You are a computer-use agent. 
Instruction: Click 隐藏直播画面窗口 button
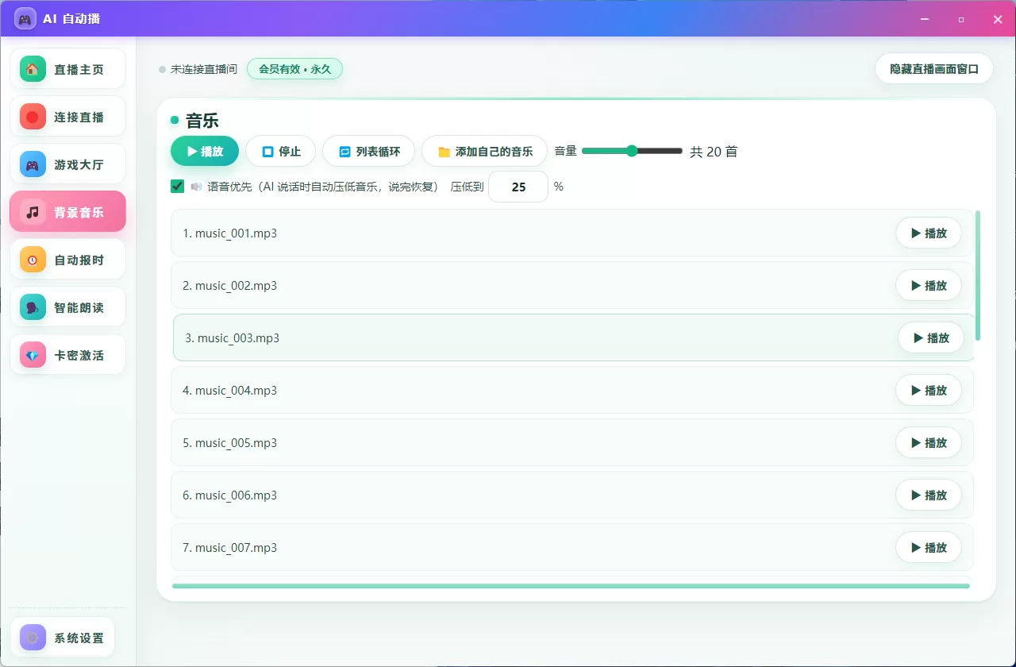(x=934, y=68)
